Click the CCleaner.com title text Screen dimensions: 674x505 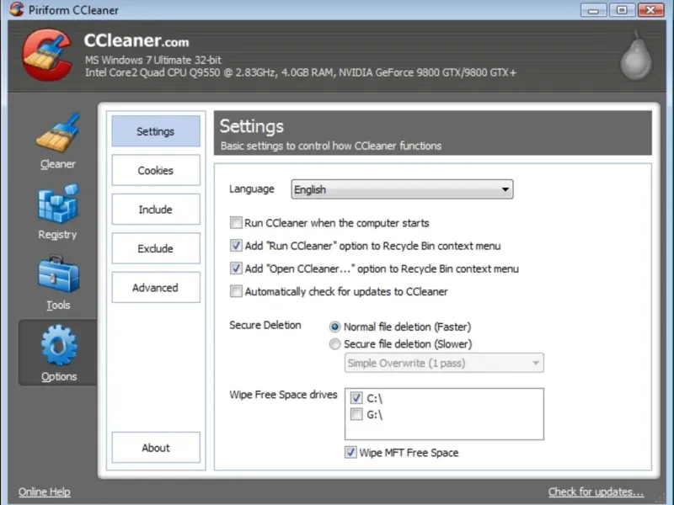[x=136, y=40]
